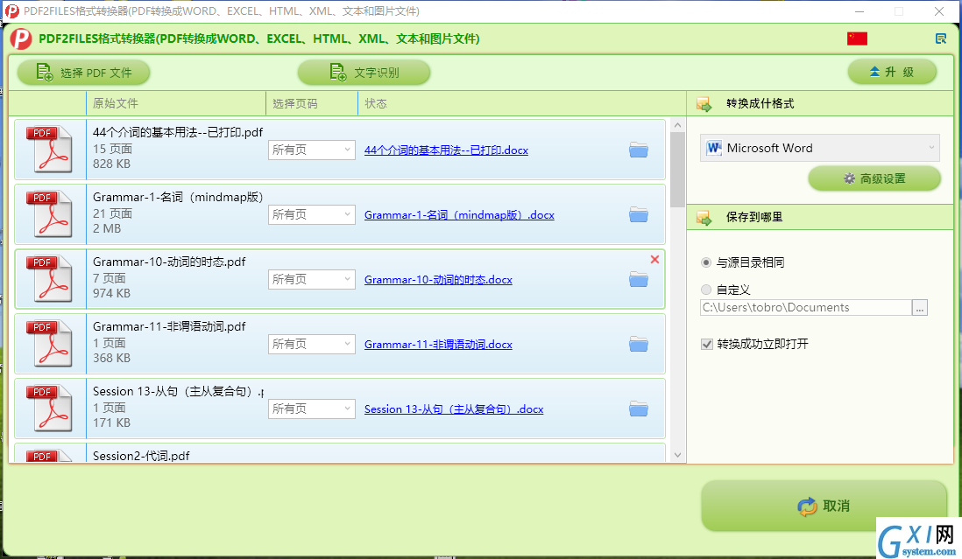Click 升级 upgrade button
962x559 pixels.
click(892, 72)
